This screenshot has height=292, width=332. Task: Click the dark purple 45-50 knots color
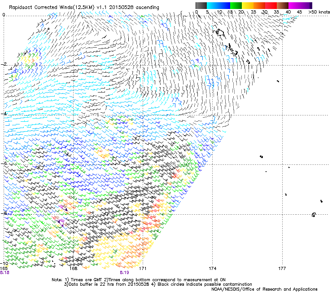306,5
